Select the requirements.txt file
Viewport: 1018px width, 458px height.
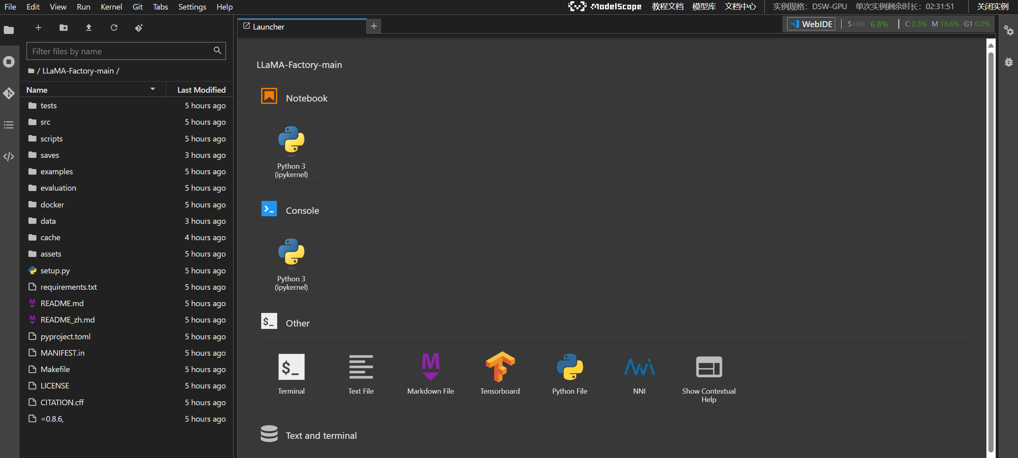click(126, 287)
